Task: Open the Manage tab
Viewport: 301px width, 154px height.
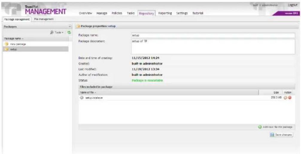Action: 102,13
